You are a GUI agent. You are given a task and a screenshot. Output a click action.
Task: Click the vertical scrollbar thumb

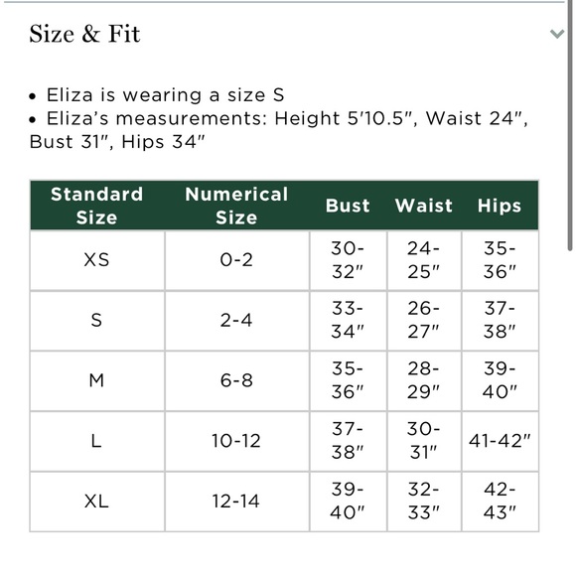(x=570, y=125)
